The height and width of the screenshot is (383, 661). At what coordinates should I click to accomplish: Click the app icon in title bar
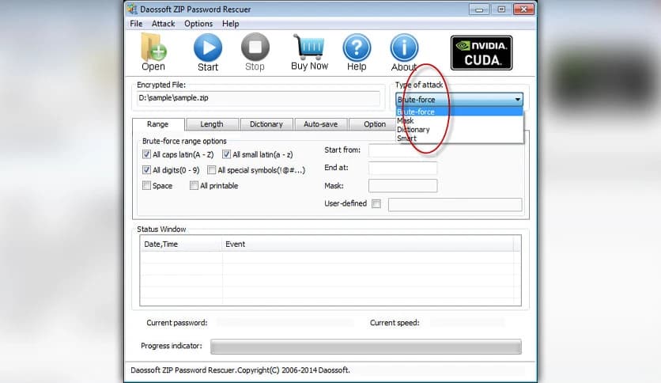click(x=132, y=9)
